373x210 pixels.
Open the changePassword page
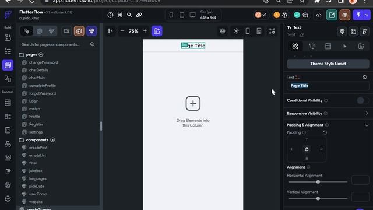tap(43, 62)
